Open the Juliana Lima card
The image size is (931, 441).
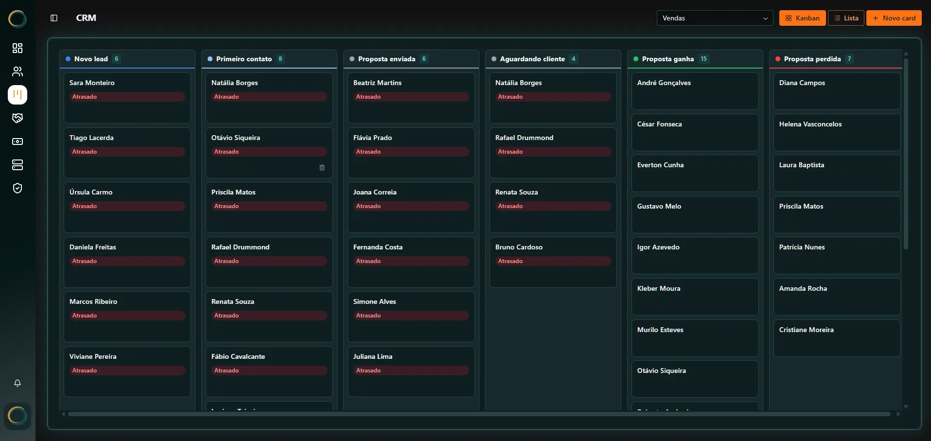[411, 371]
